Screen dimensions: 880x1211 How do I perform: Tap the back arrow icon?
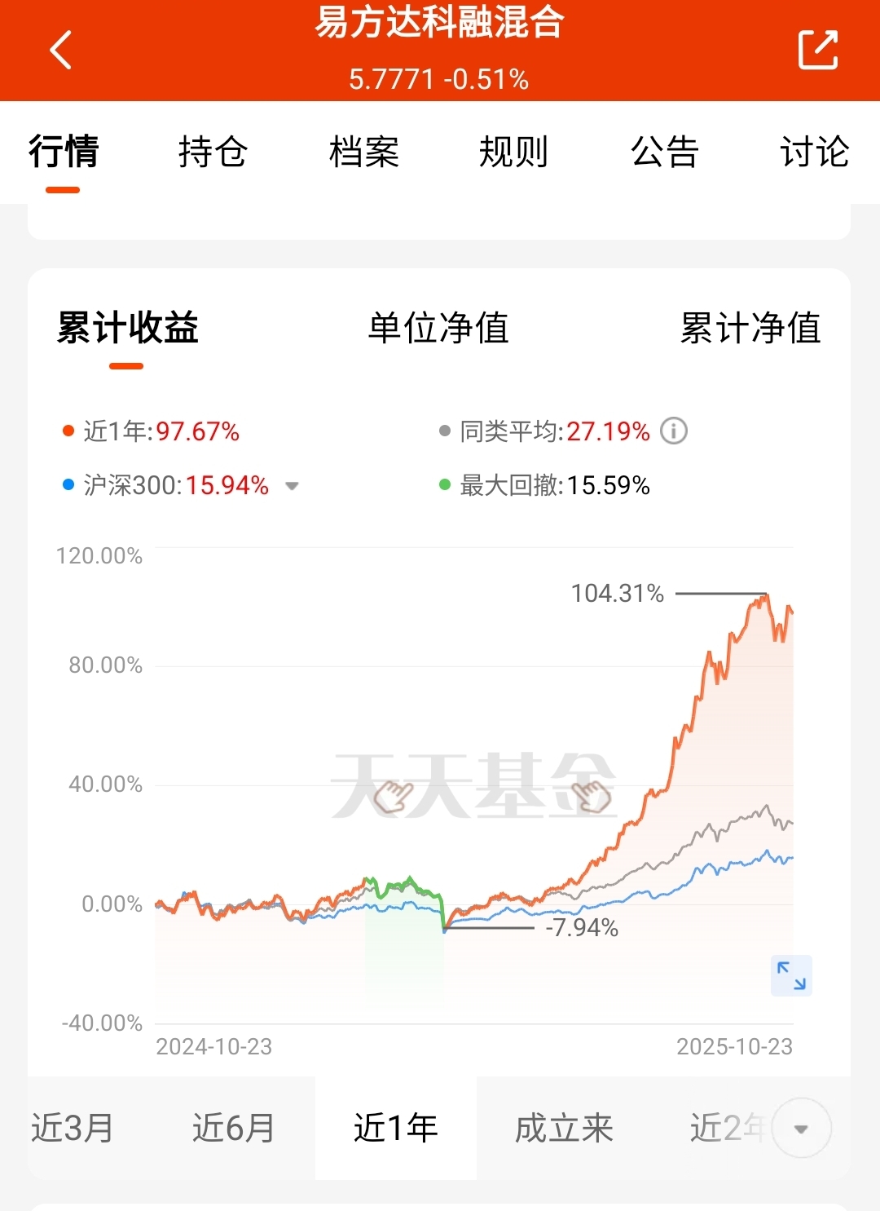pos(61,51)
